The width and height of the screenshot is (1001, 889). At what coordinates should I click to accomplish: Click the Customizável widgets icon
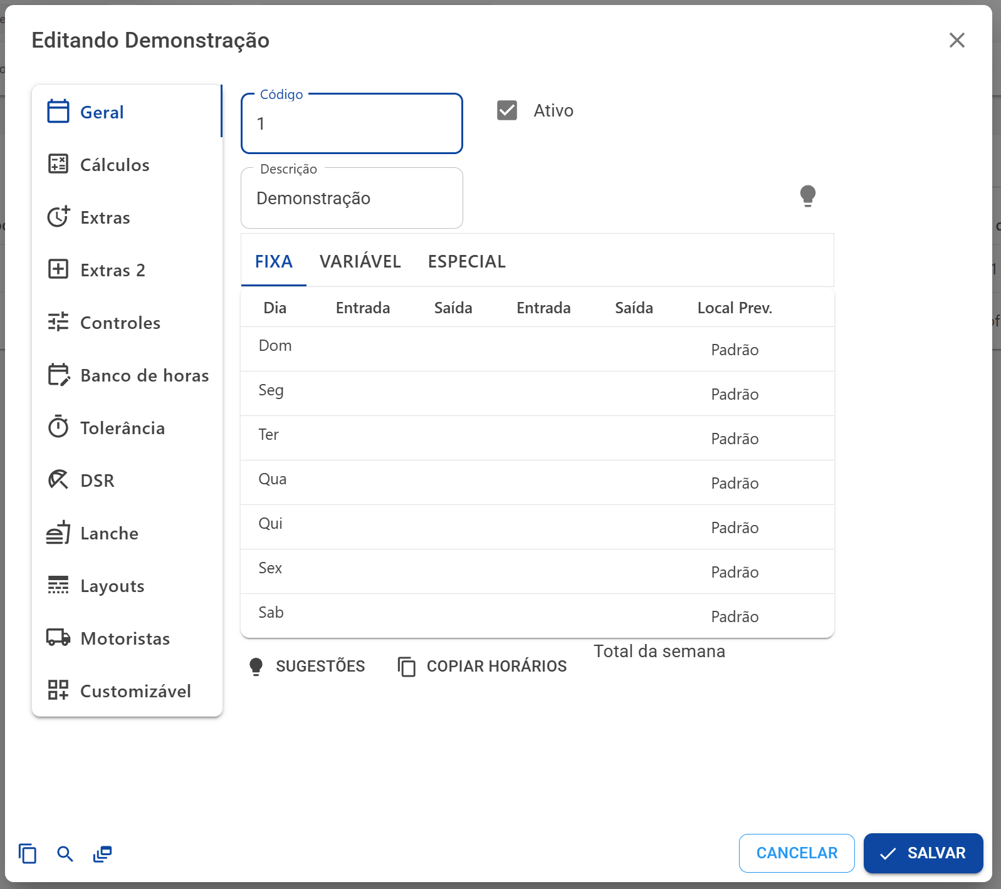click(58, 690)
